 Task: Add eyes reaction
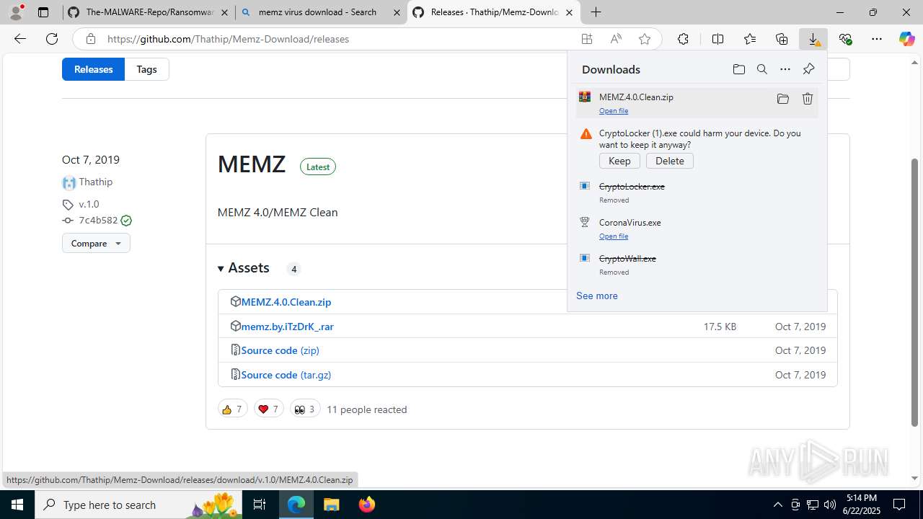tap(305, 409)
